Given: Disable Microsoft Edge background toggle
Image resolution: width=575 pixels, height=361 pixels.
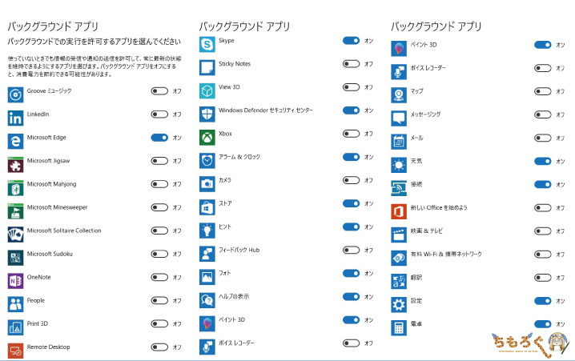Looking at the screenshot, I should (x=159, y=138).
